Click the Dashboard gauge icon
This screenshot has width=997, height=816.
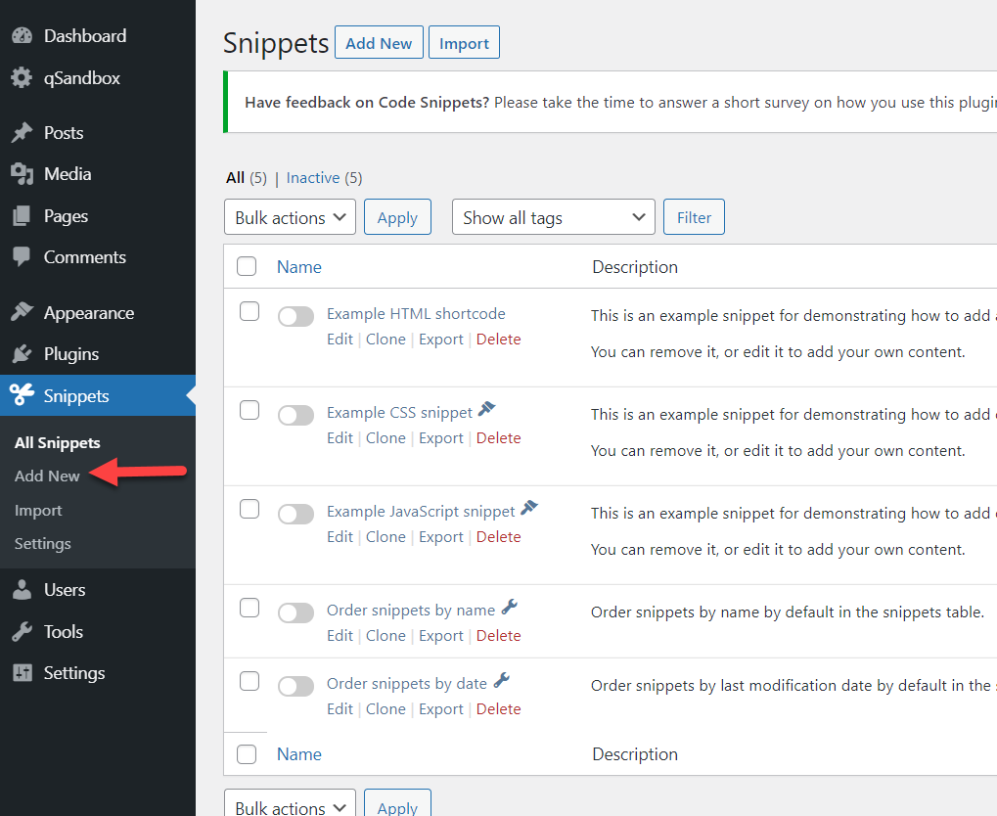[22, 35]
